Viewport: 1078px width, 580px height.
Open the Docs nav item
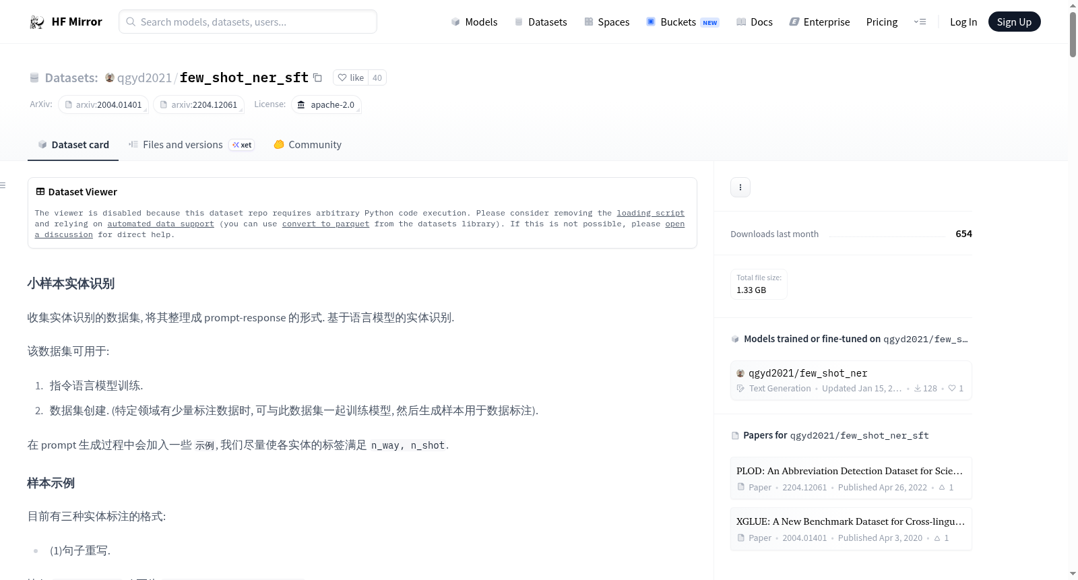(x=755, y=22)
